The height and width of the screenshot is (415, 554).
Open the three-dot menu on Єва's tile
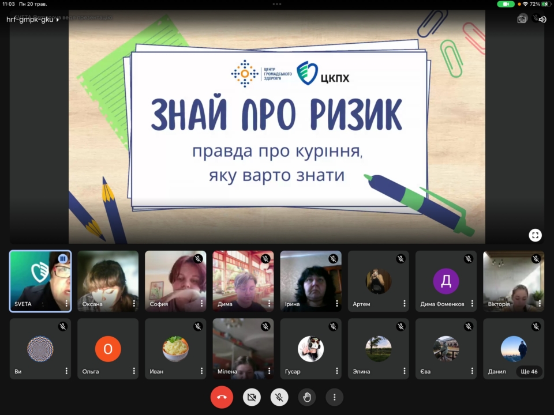[471, 371]
